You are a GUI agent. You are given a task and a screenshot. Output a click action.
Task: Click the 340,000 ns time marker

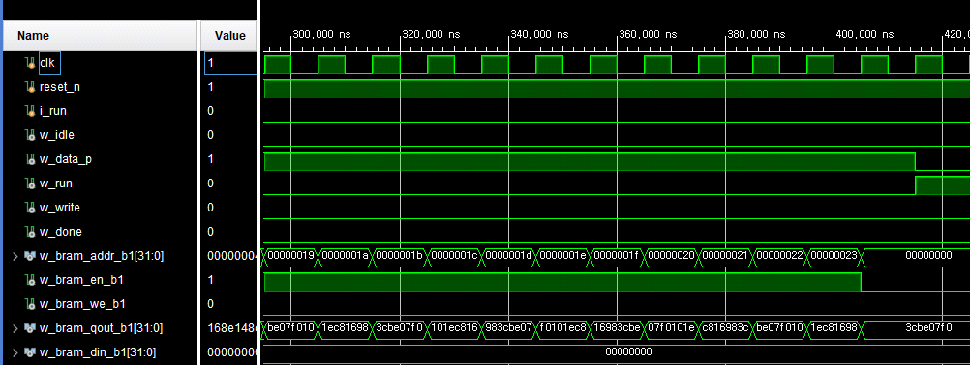point(540,35)
